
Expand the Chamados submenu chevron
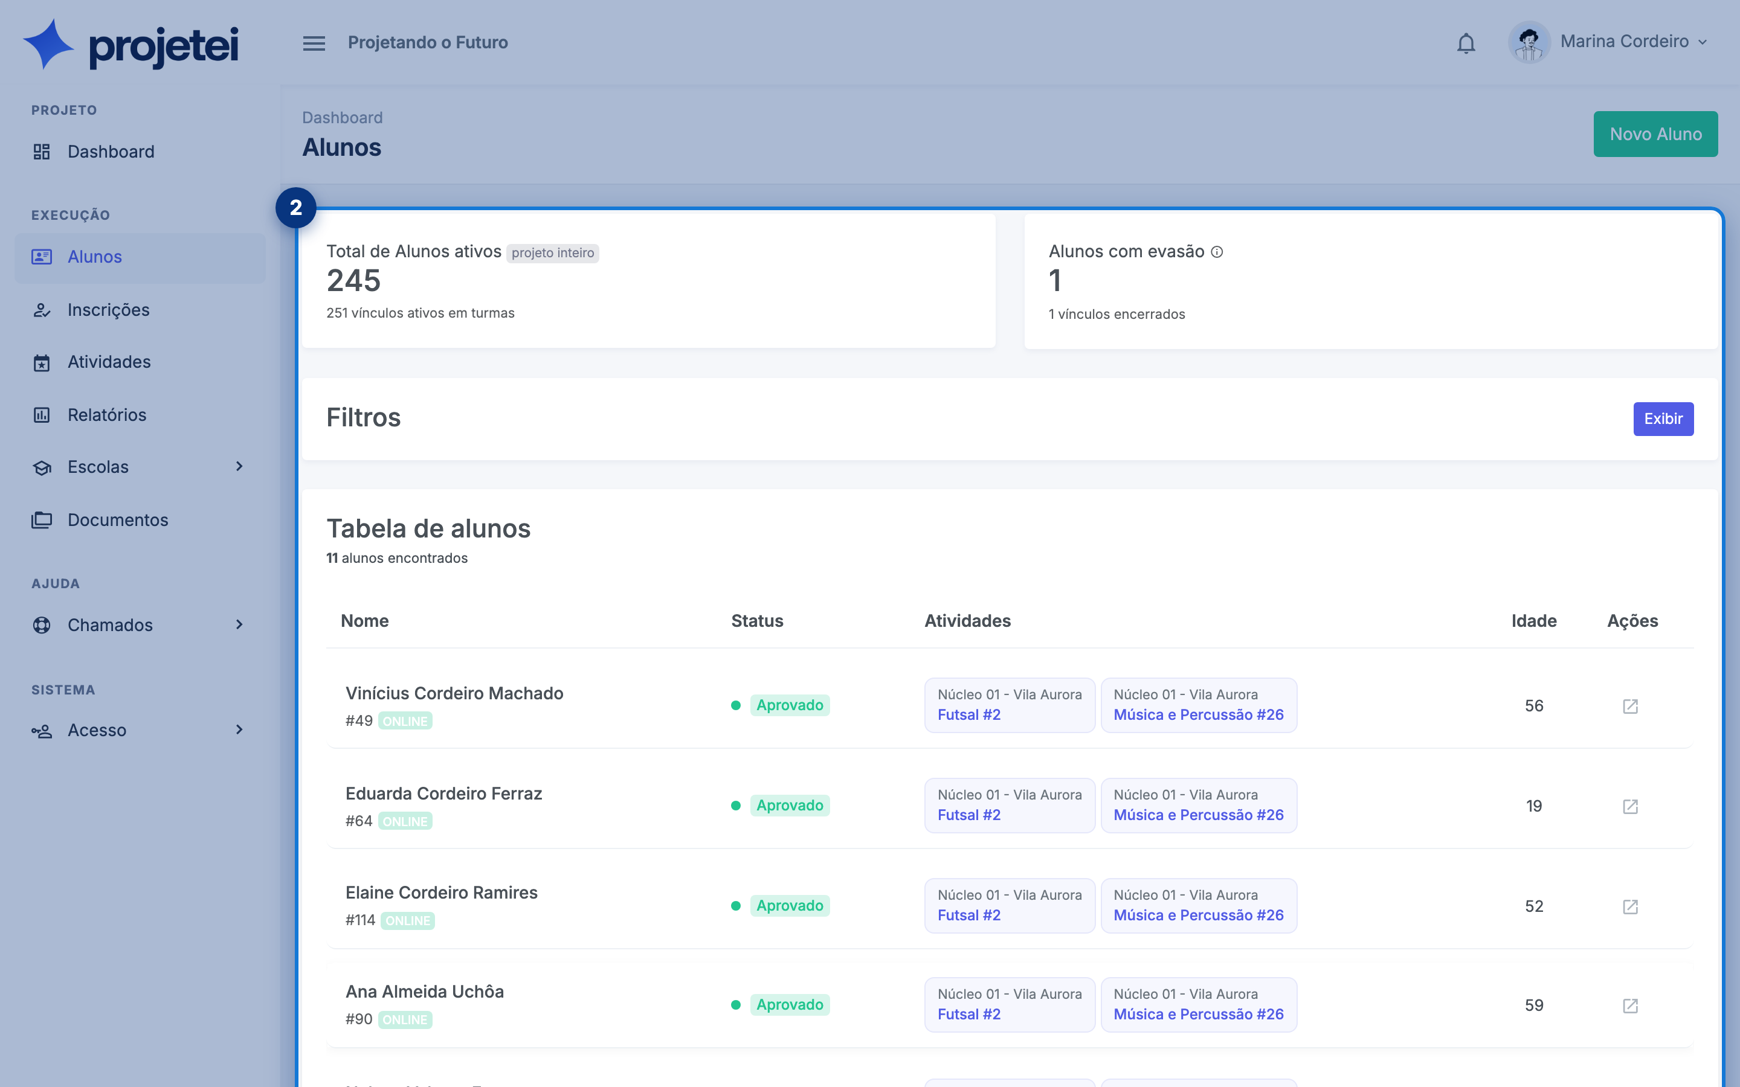(239, 625)
